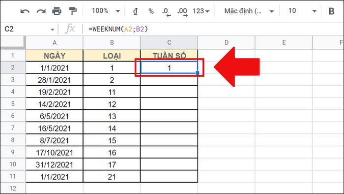Image resolution: width=344 pixels, height=194 pixels.
Task: Open the 123 more formats dropdown
Action: tap(201, 11)
